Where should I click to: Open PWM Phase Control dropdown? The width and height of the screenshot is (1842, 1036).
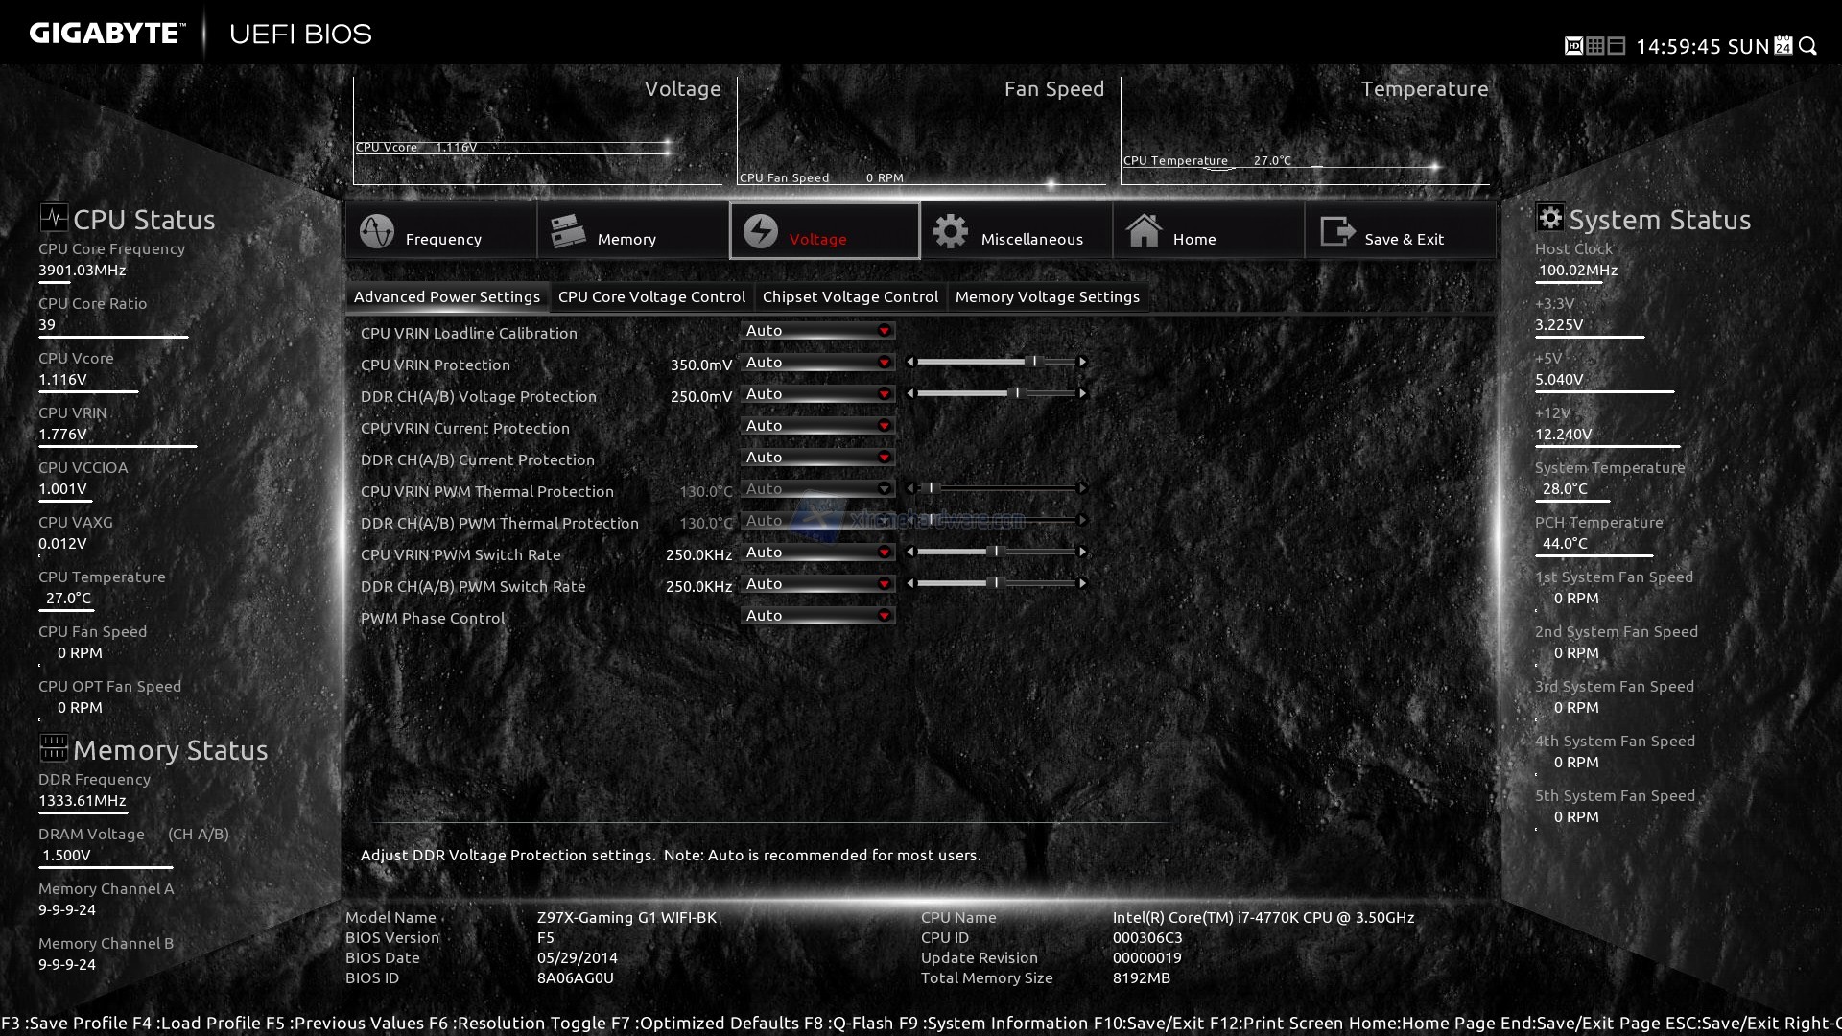tap(817, 616)
